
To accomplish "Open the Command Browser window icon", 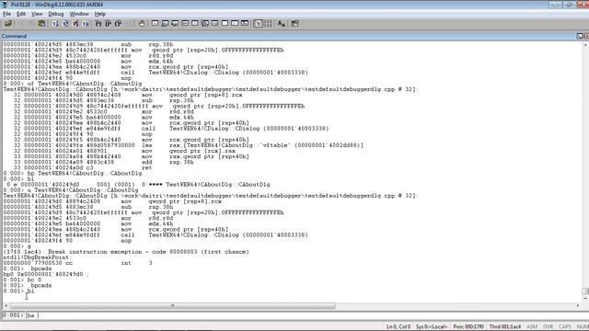I will coord(245,24).
